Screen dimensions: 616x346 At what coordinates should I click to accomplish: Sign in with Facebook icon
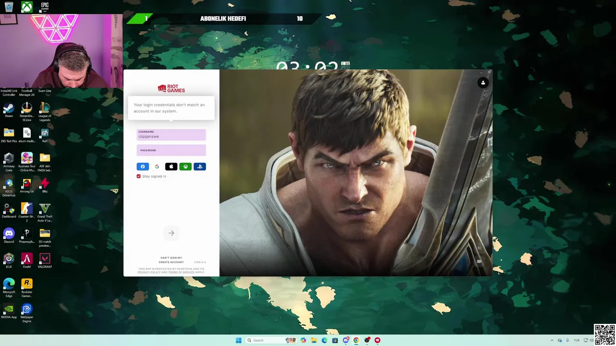(142, 167)
